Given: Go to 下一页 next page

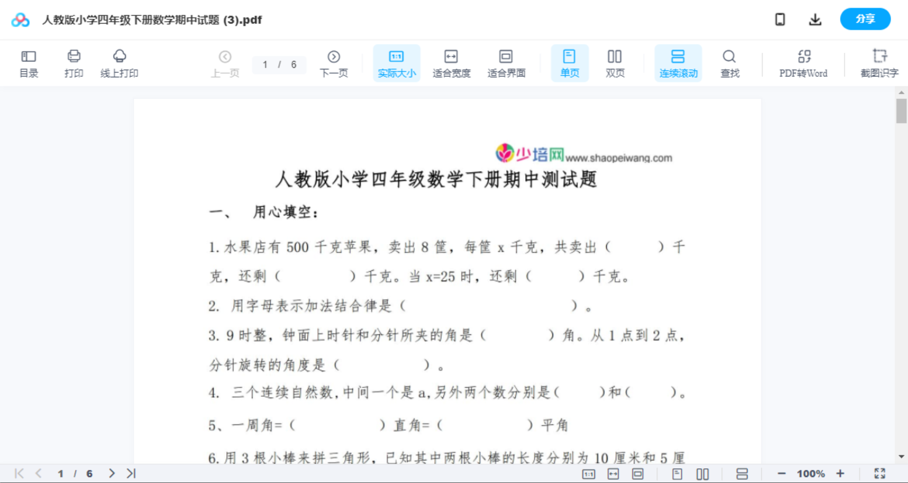Looking at the screenshot, I should tap(334, 63).
